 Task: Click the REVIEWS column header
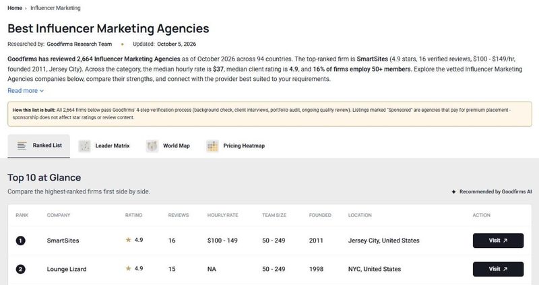[x=179, y=215]
